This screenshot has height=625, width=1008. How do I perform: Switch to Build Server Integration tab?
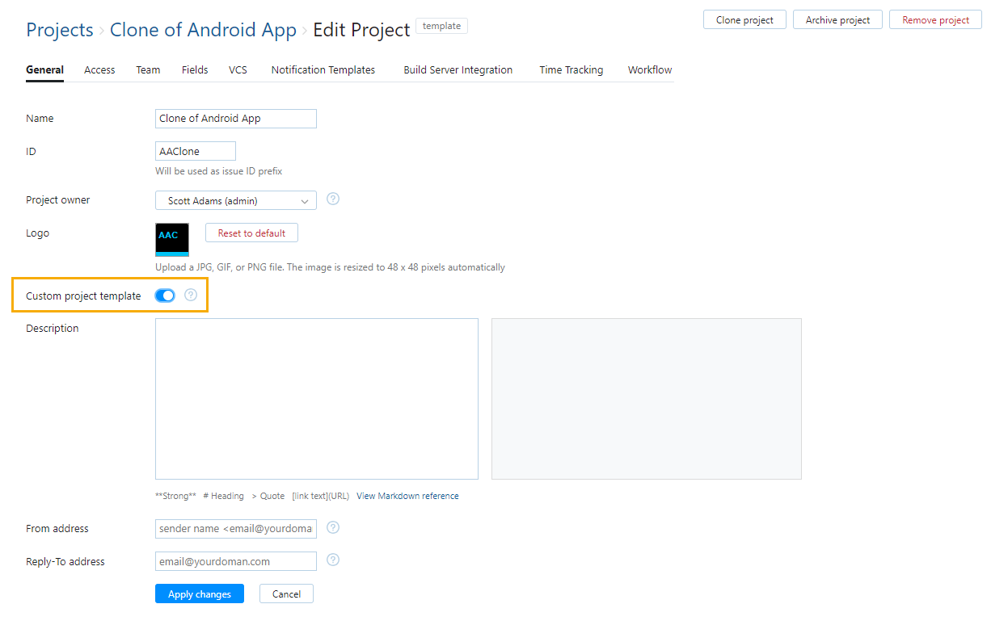[x=458, y=69]
